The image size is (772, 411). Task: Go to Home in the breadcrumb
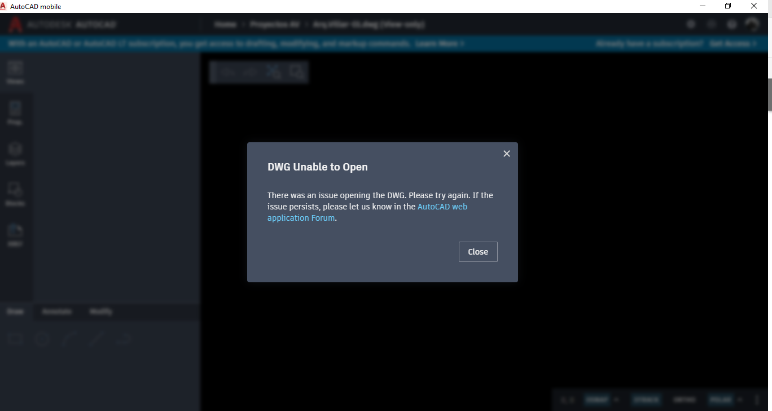[225, 25]
